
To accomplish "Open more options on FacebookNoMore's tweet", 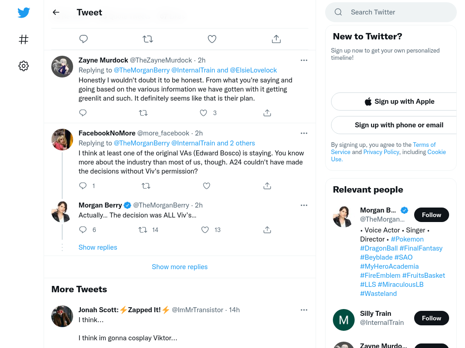I will click(304, 133).
